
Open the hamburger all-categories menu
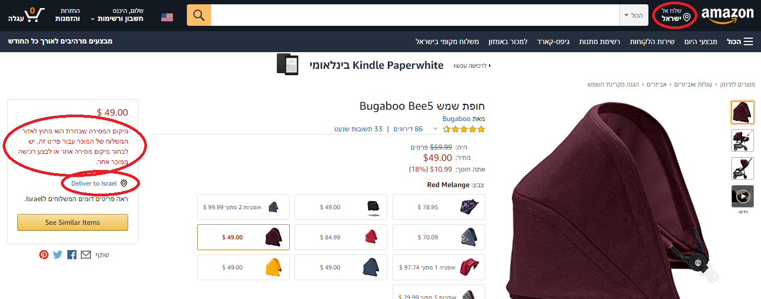(748, 41)
